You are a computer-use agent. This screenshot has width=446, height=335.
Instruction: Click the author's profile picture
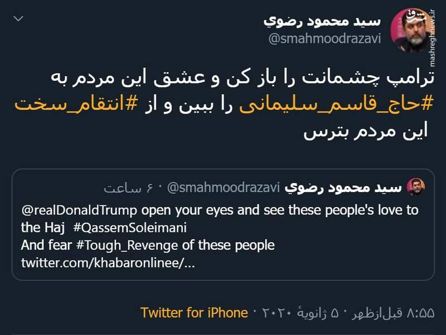(409, 31)
